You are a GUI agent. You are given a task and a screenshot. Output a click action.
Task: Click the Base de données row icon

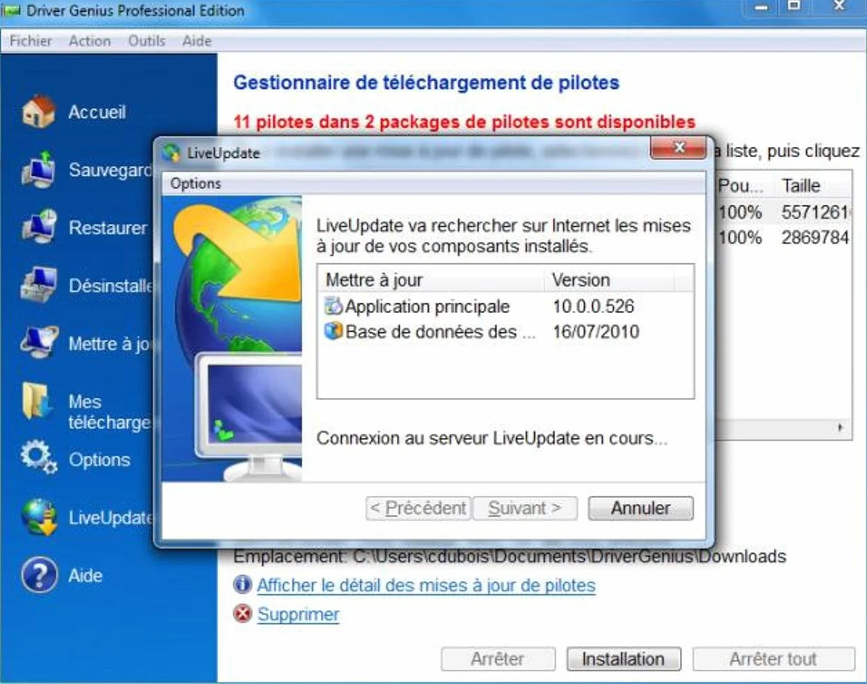pyautogui.click(x=333, y=331)
